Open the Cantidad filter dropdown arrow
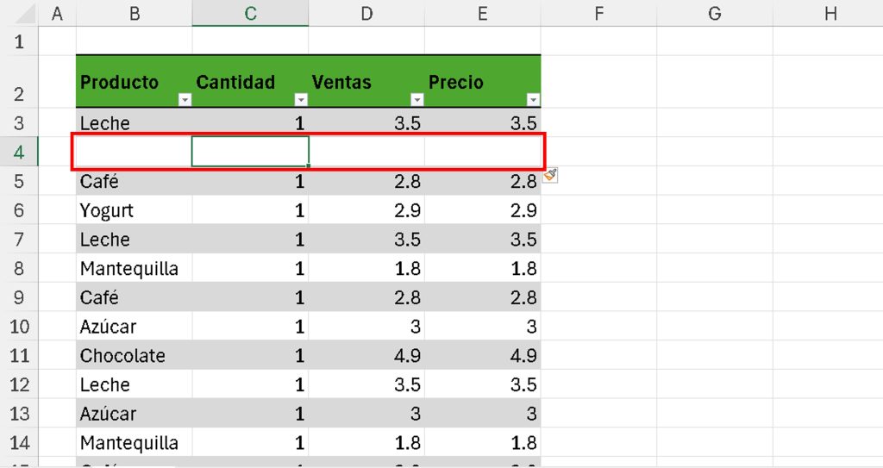Screen dimensions: 883x468 click(300, 100)
